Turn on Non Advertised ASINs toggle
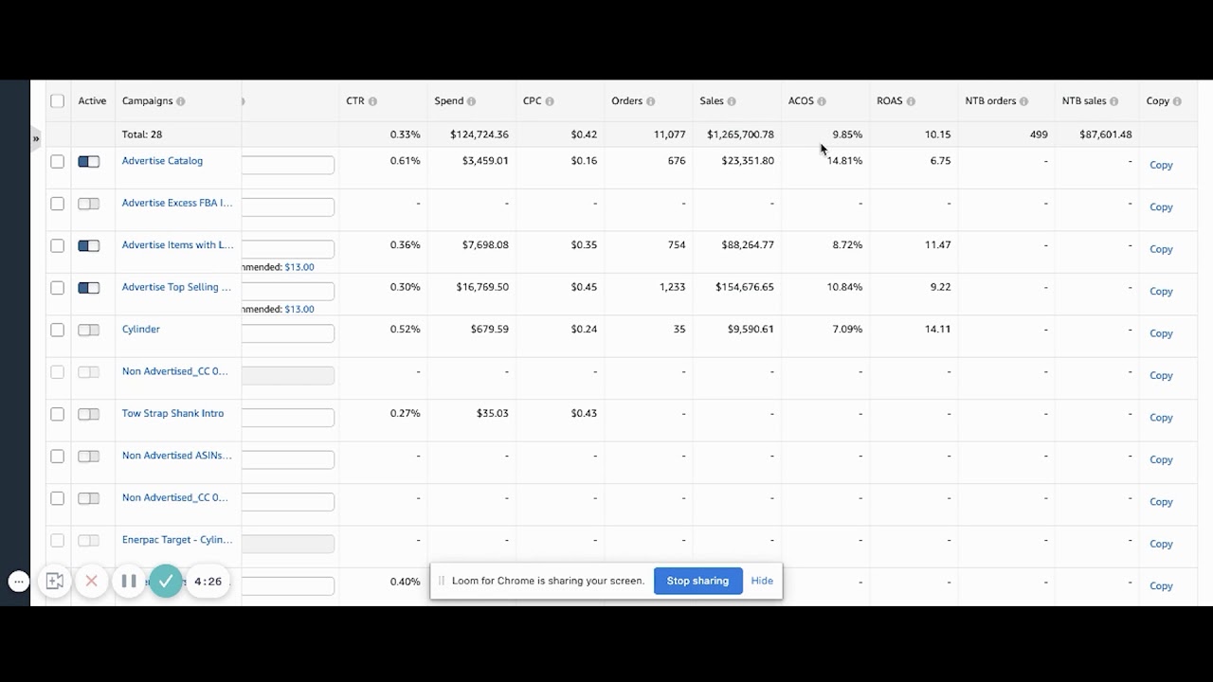 tap(89, 457)
